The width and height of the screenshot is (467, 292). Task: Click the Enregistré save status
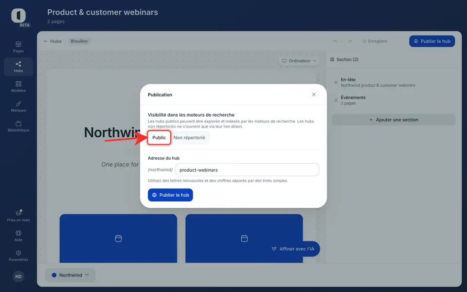[x=375, y=41]
